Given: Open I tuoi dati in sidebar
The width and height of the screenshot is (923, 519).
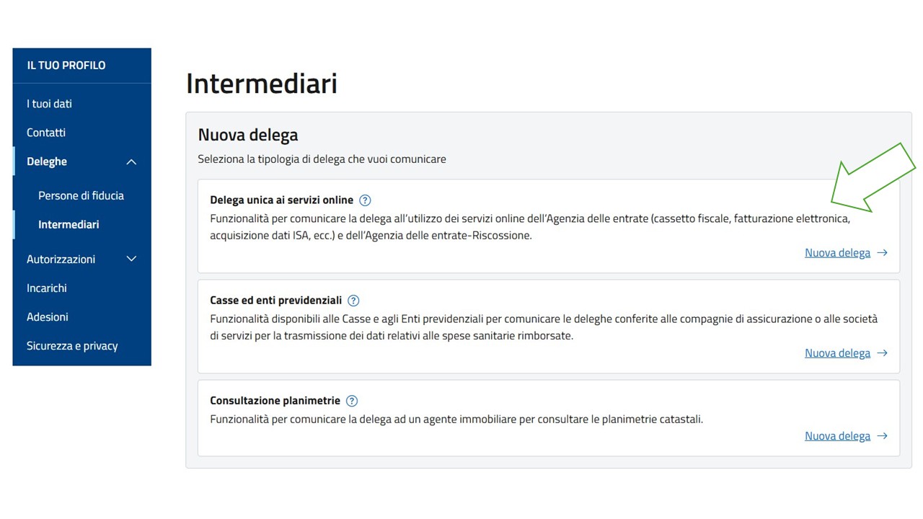Looking at the screenshot, I should pos(49,104).
